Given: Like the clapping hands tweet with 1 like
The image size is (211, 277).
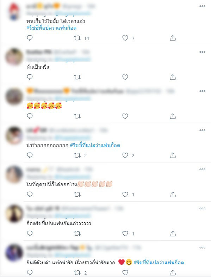Looking at the screenshot, I should tap(125, 195).
